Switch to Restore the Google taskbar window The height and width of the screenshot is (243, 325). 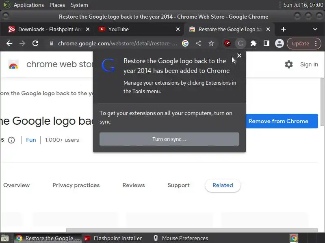[48, 238]
